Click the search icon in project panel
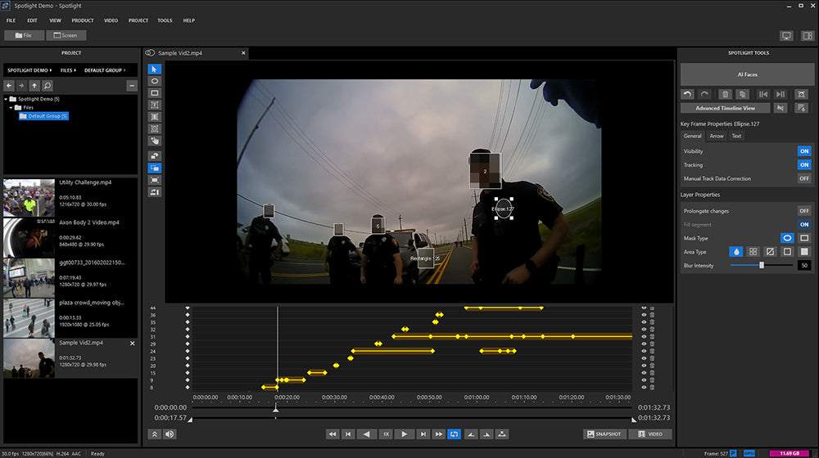Viewport: 819px width, 458px height. tap(48, 85)
